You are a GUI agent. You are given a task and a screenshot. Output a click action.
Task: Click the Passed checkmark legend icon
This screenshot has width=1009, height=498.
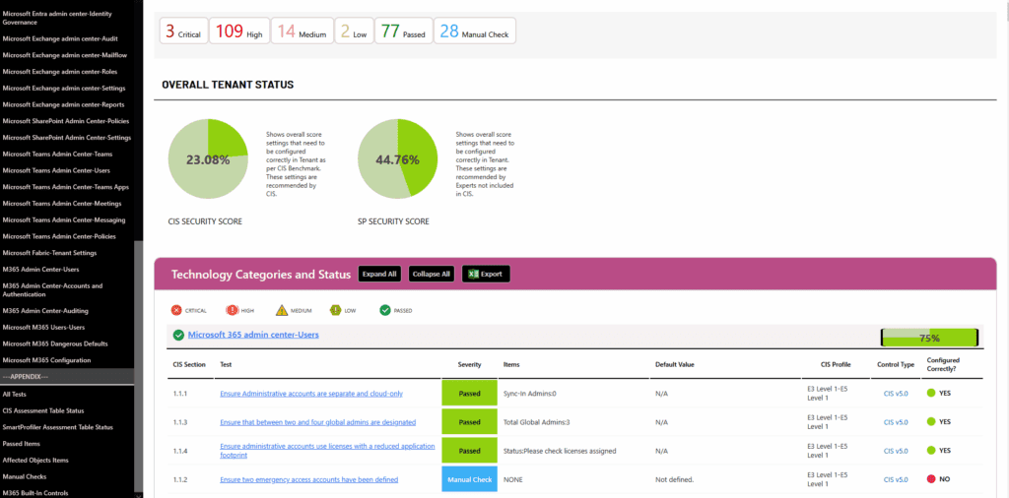point(385,310)
